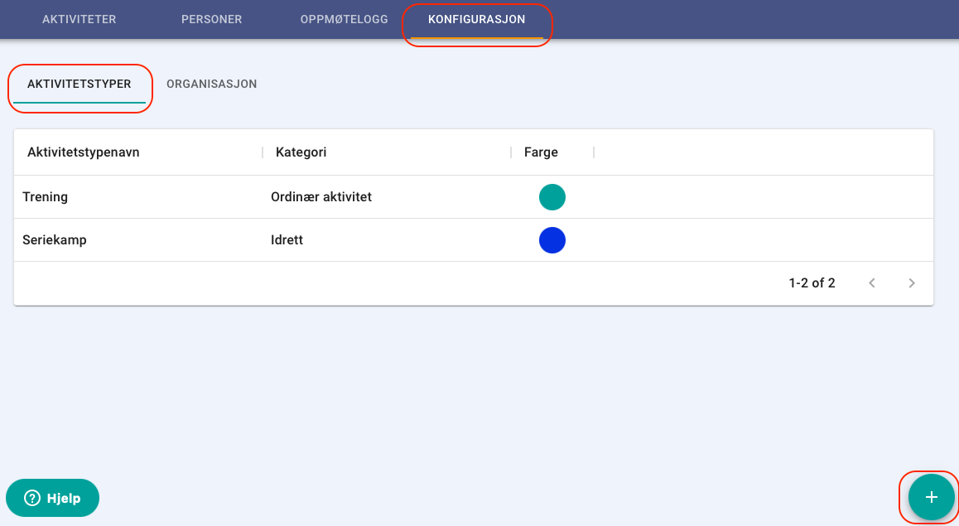The height and width of the screenshot is (526, 959).
Task: Open the Seriekamp activity type row
Action: [x=474, y=239]
